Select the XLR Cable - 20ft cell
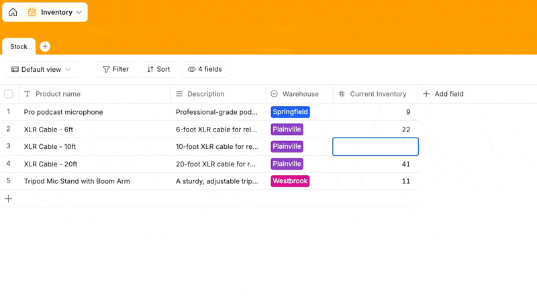This screenshot has height=302, width=537. (x=95, y=164)
